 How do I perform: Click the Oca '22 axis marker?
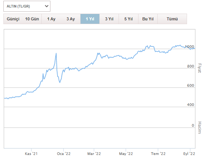pyautogui.click(x=64, y=154)
